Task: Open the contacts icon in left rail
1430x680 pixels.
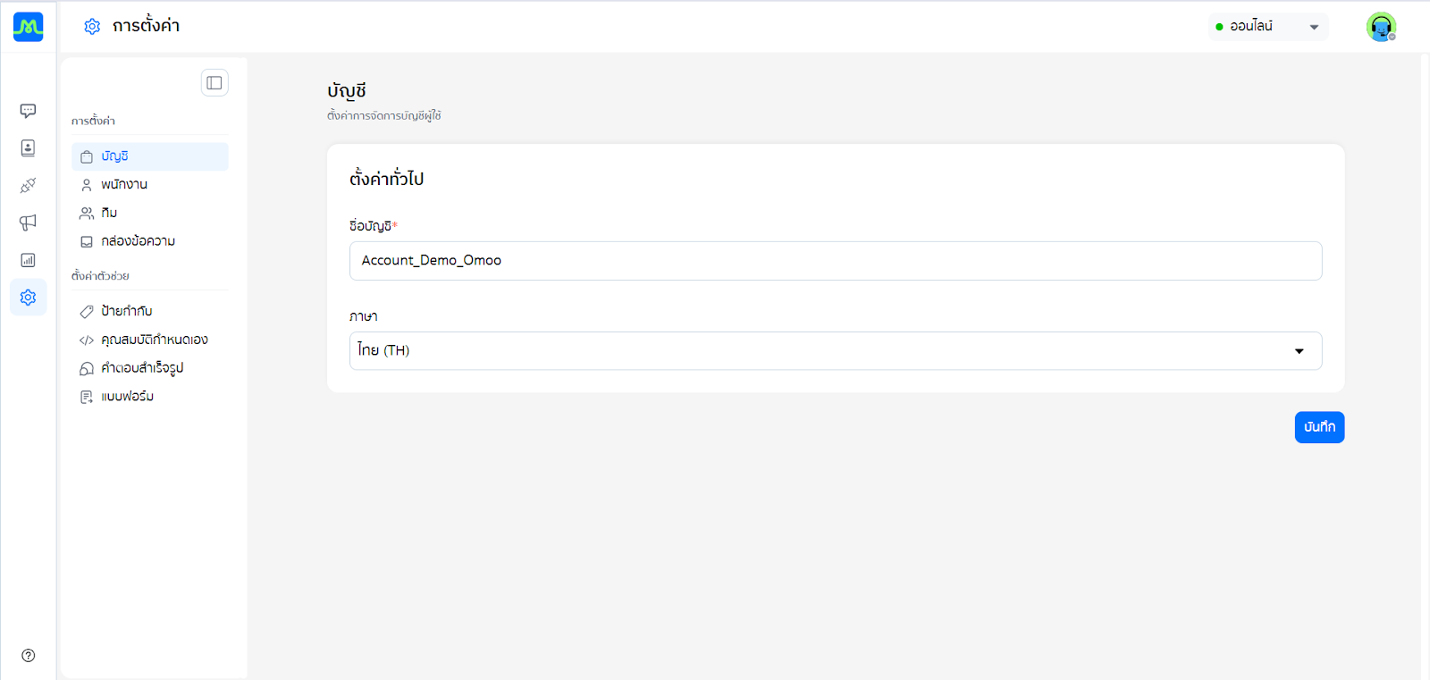Action: coord(28,148)
